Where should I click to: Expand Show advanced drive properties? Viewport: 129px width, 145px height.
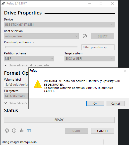(27, 65)
